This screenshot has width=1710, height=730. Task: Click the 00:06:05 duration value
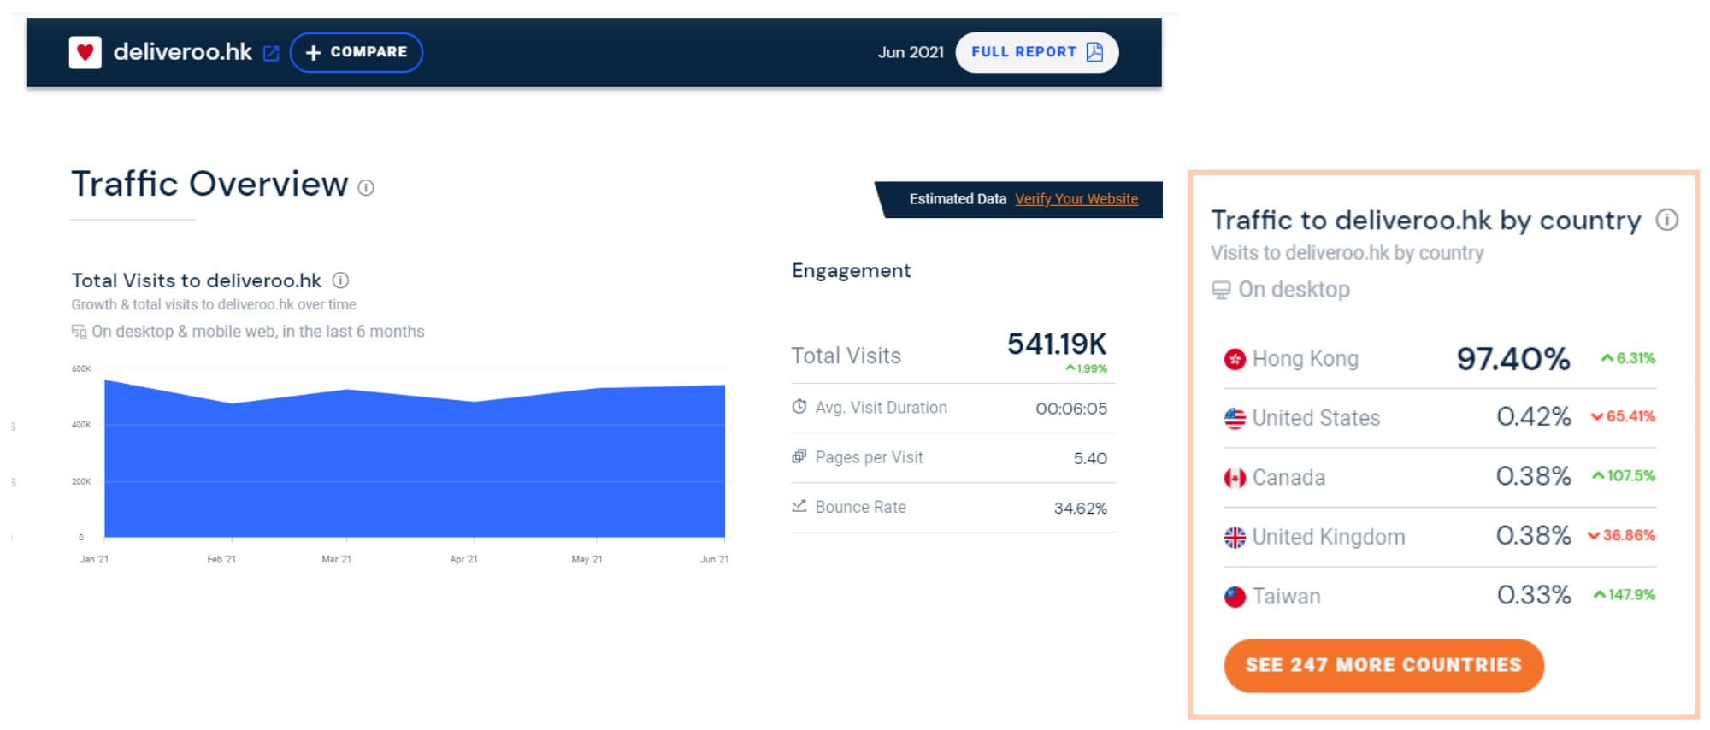coord(1071,409)
